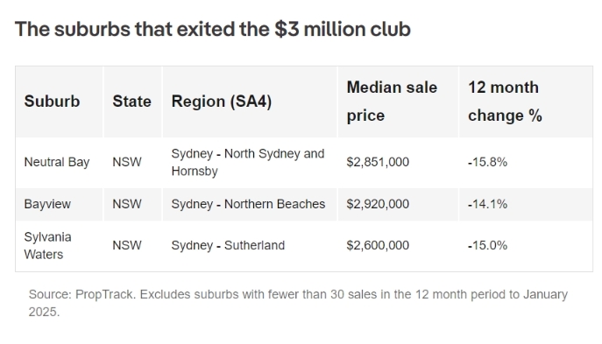The width and height of the screenshot is (602, 344).
Task: Click the -15.8% change value
Action: coord(487,162)
